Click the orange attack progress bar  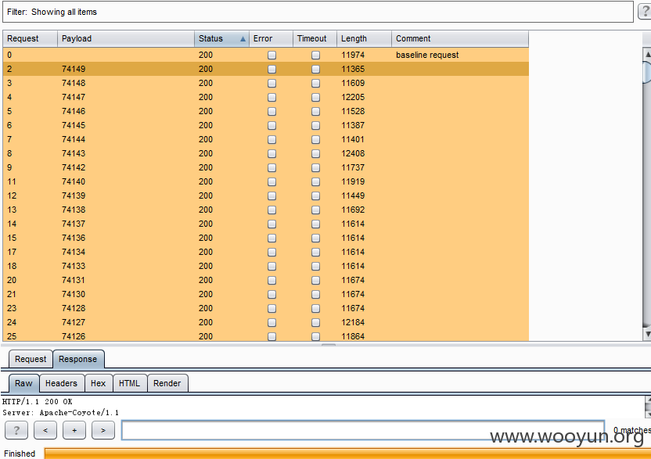point(347,454)
